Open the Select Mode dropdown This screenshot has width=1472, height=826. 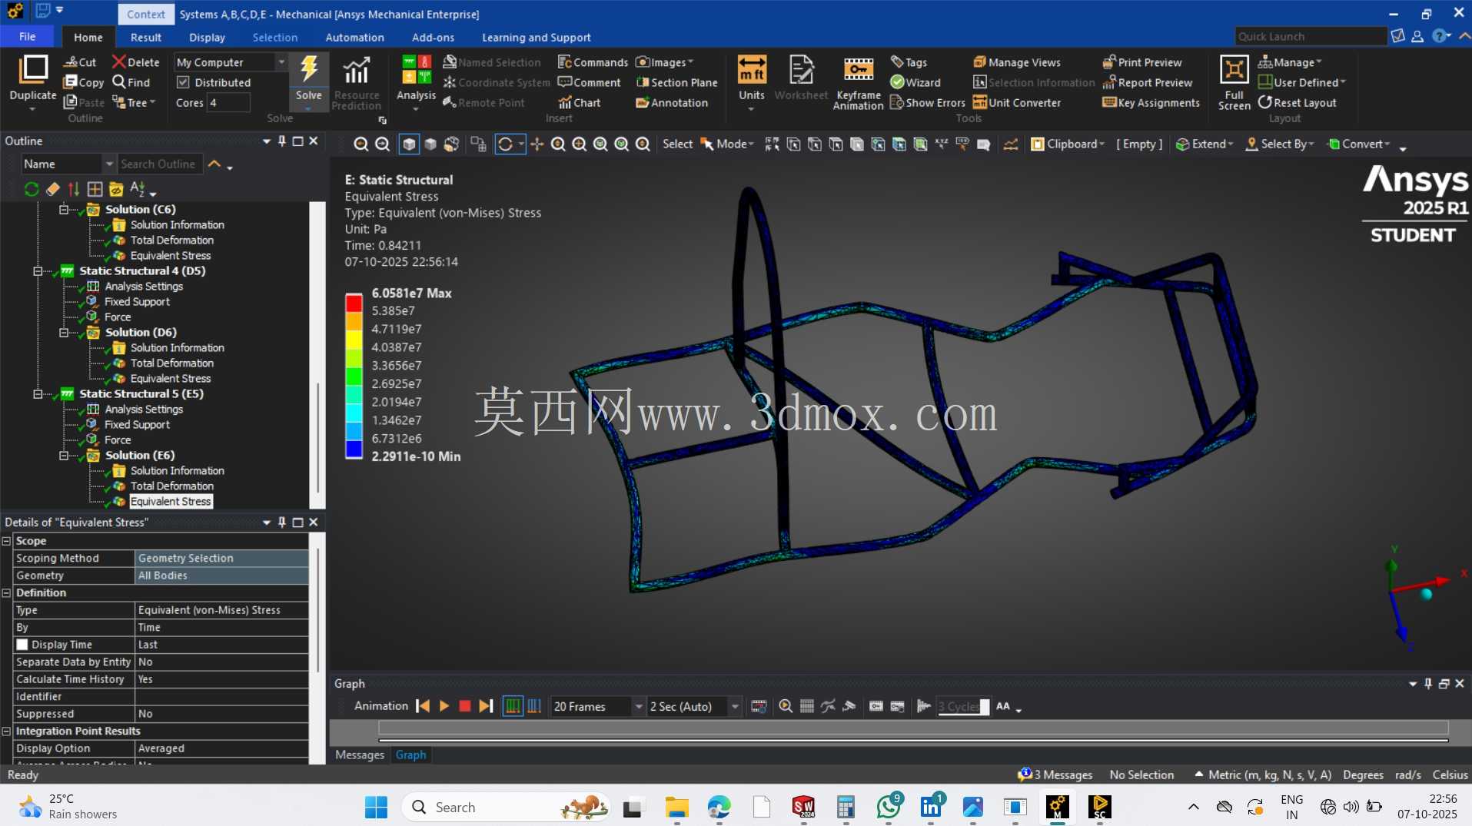click(726, 144)
